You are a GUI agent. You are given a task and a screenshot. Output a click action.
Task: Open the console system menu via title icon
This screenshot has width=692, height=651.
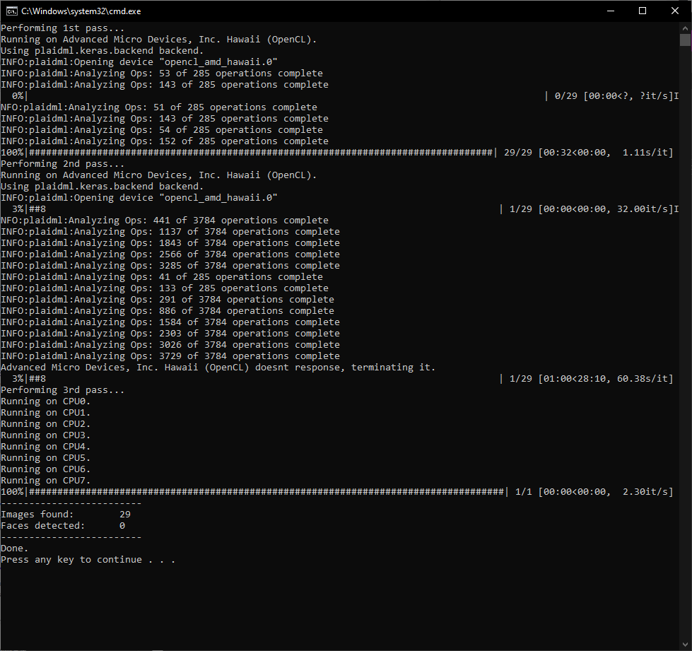[9, 11]
